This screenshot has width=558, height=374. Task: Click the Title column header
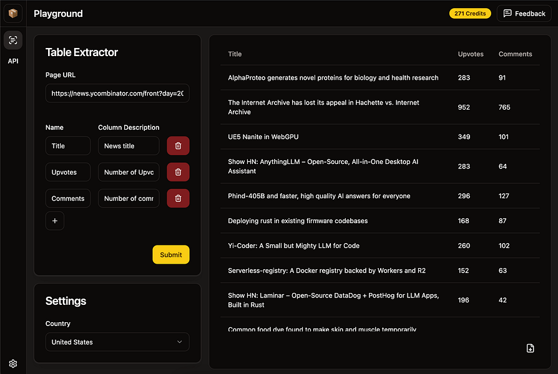tap(235, 54)
